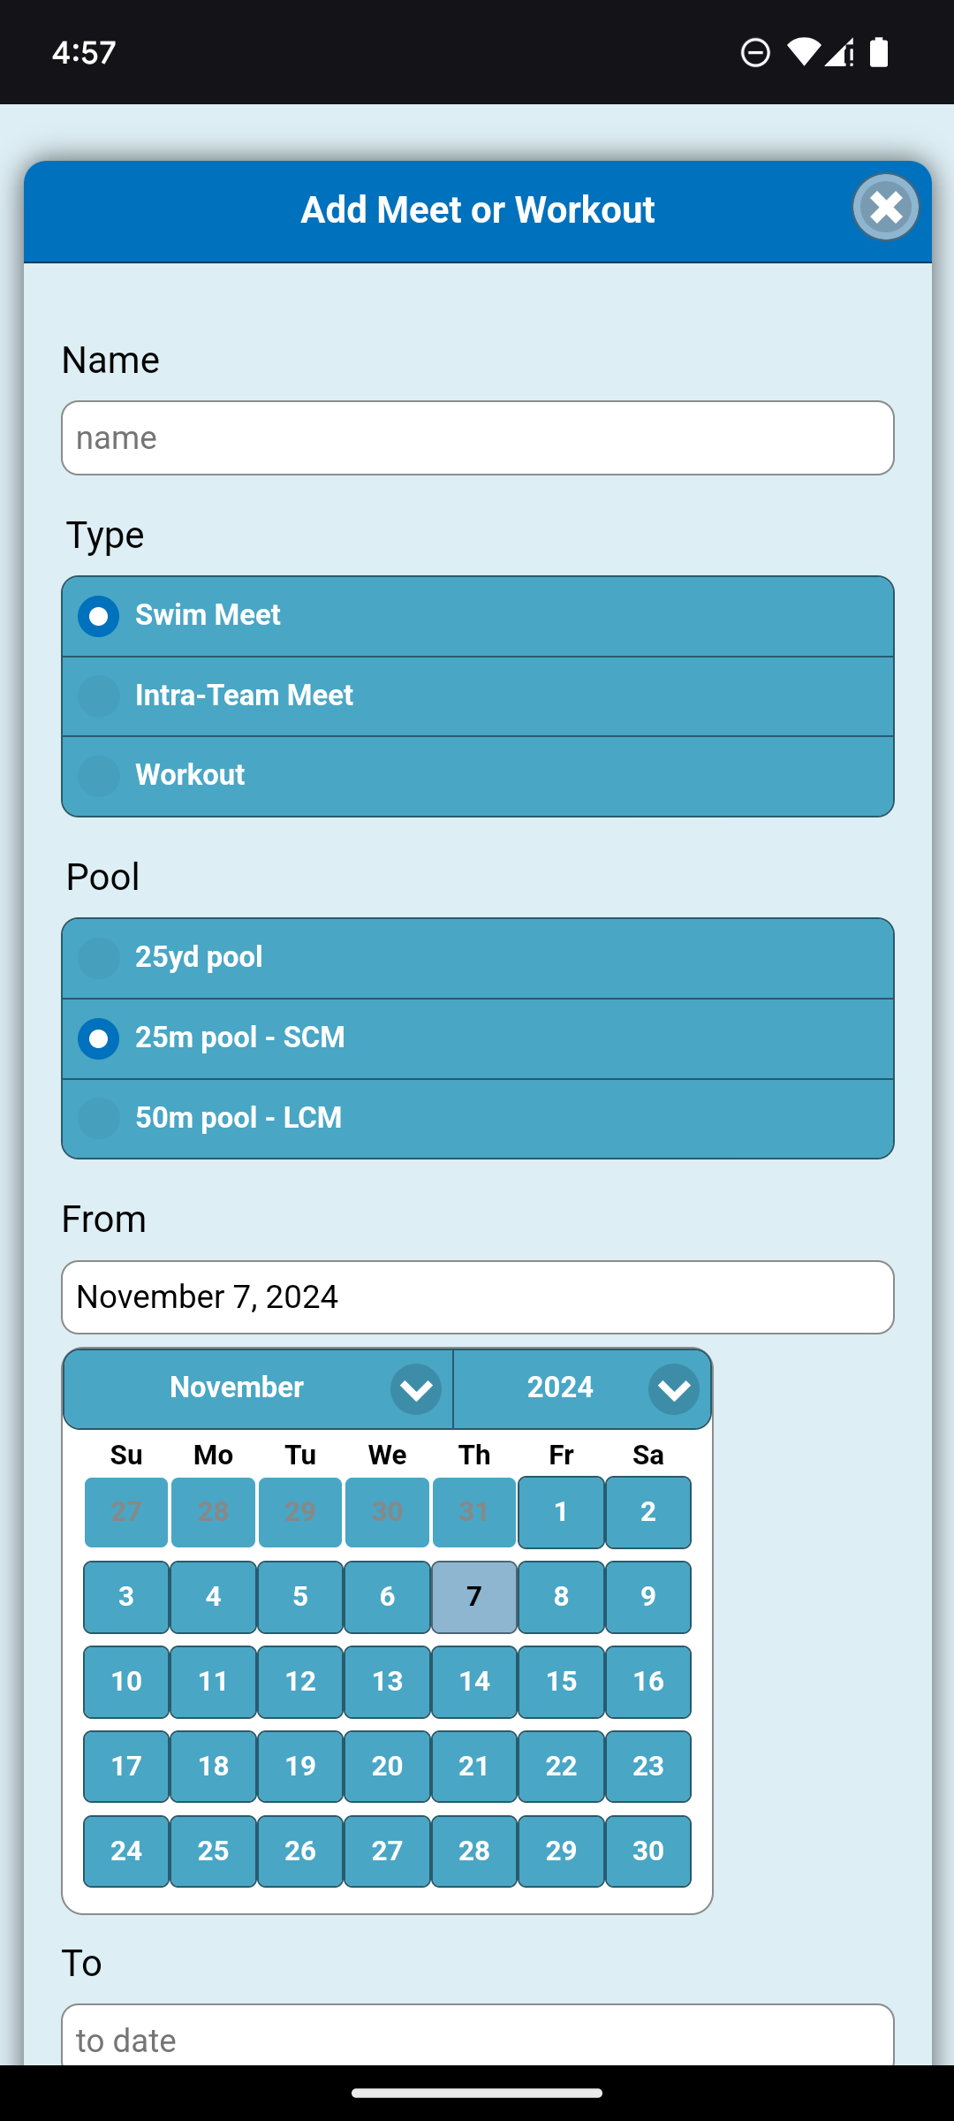Expand the November month dropdown
Image resolution: width=954 pixels, height=2121 pixels.
(x=256, y=1388)
